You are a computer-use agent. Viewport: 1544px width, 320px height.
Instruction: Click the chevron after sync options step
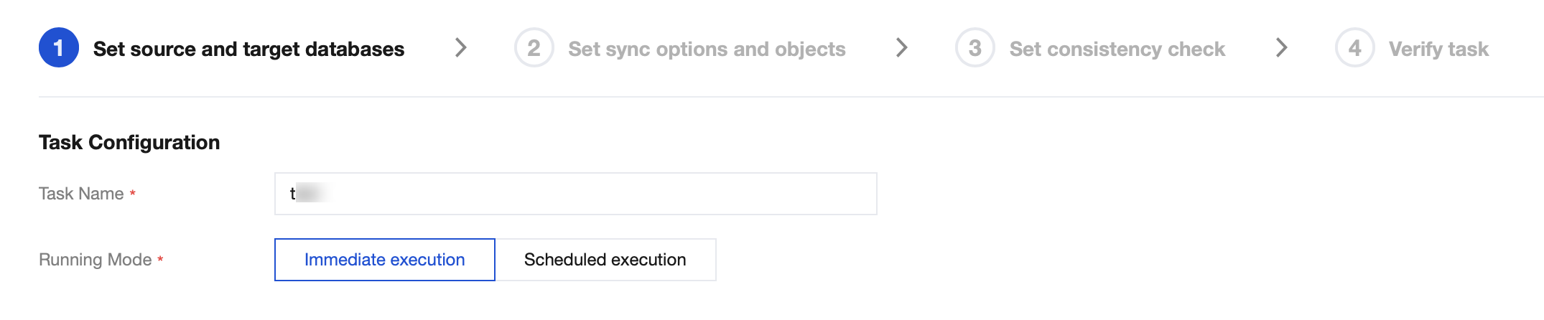click(902, 48)
